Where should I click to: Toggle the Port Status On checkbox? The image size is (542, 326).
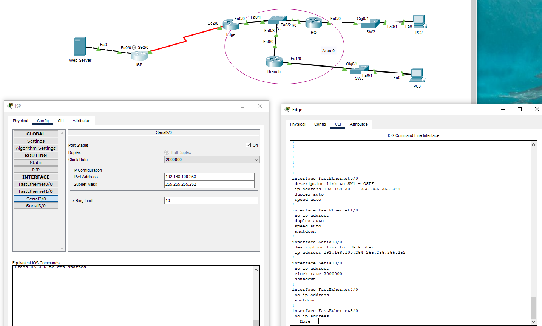click(x=248, y=145)
